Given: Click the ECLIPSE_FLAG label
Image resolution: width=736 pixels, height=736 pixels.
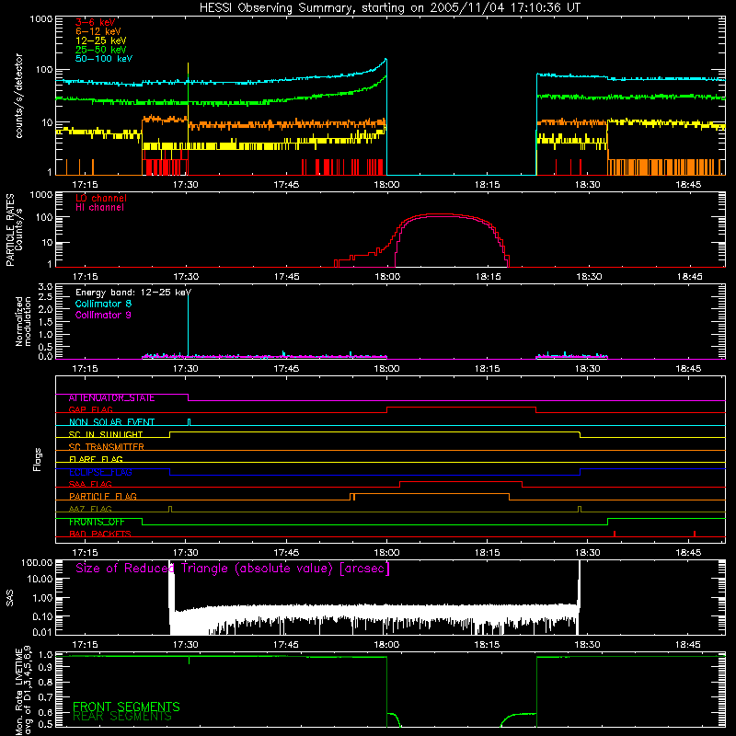Looking at the screenshot, I should click(100, 472).
